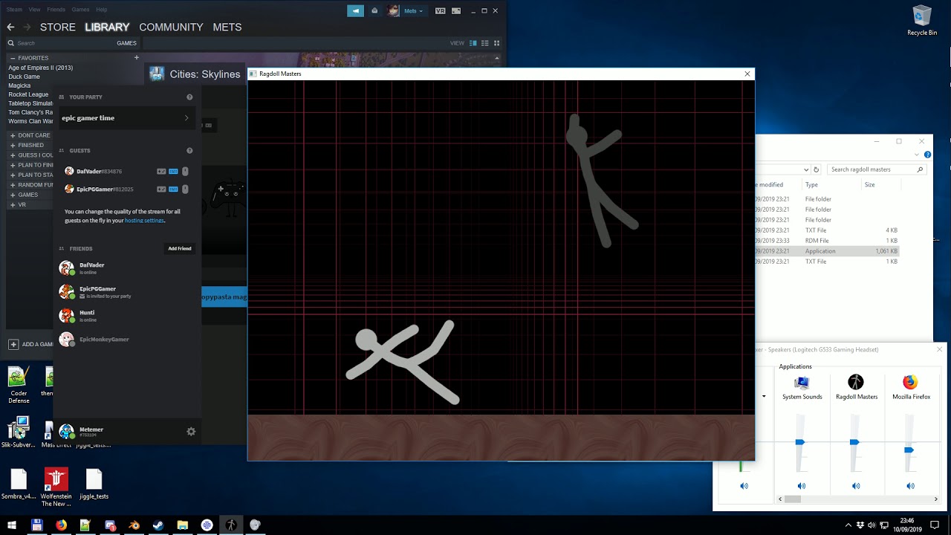
Task: Click the Add Friend button
Action: point(180,249)
